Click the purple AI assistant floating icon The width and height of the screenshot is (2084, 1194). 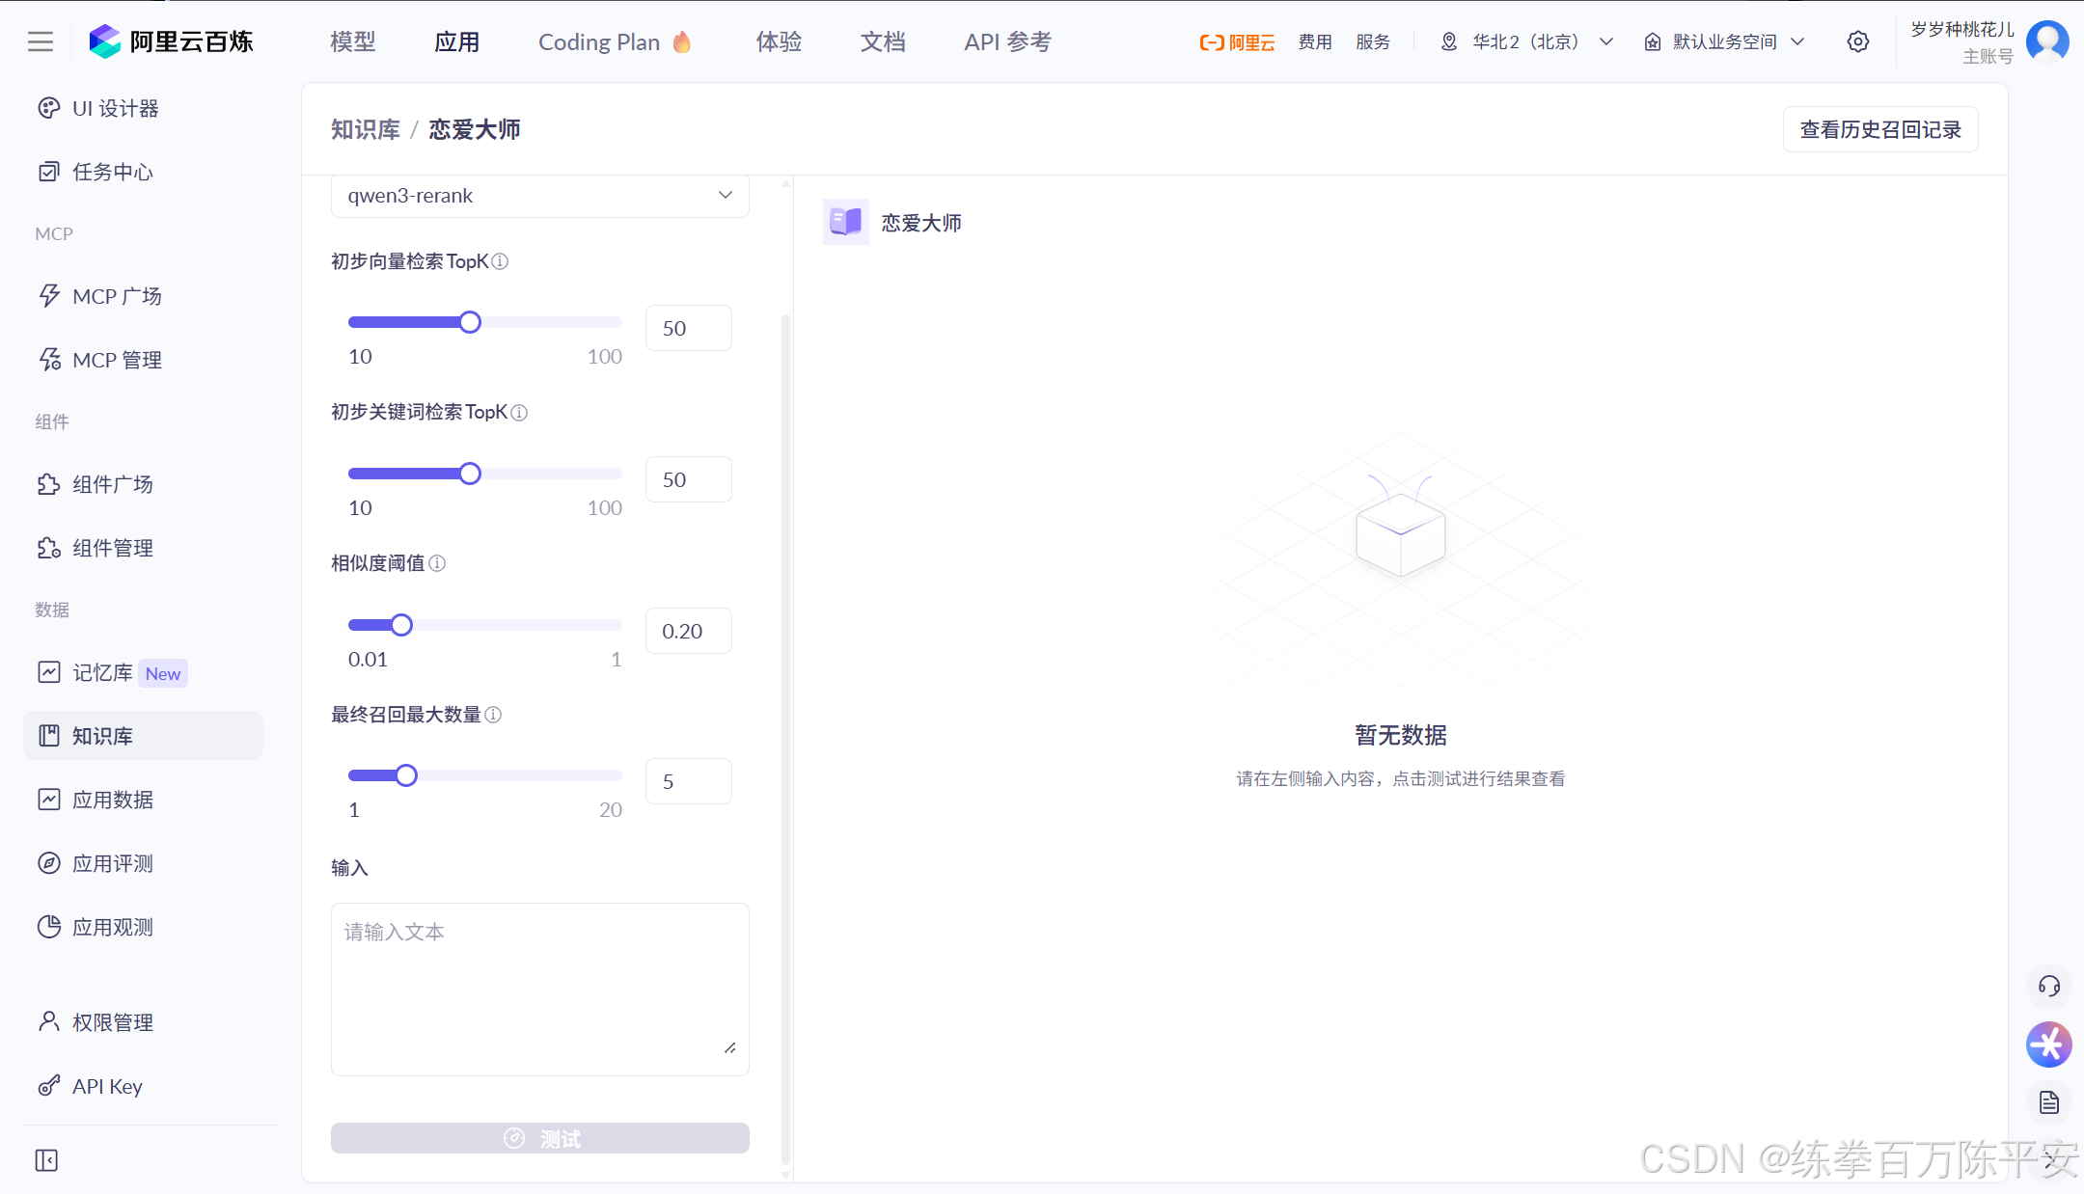click(x=2048, y=1045)
